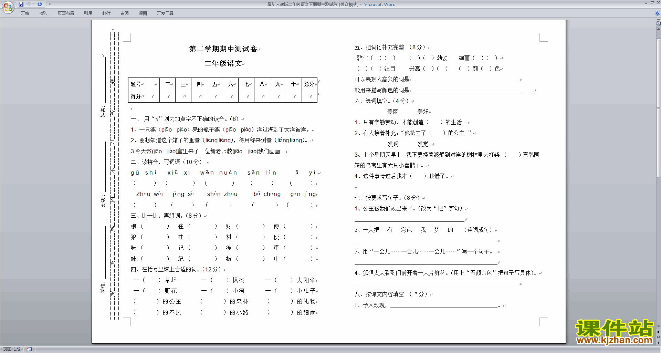Click the 页面: 1/2 status bar indicator
661x353 pixels.
tap(12, 349)
